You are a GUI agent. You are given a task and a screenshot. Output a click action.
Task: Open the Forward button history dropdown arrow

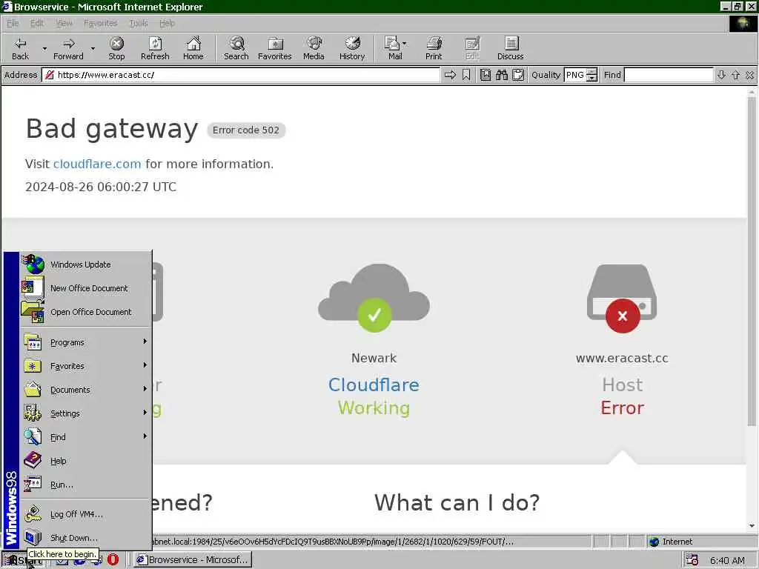tap(93, 48)
